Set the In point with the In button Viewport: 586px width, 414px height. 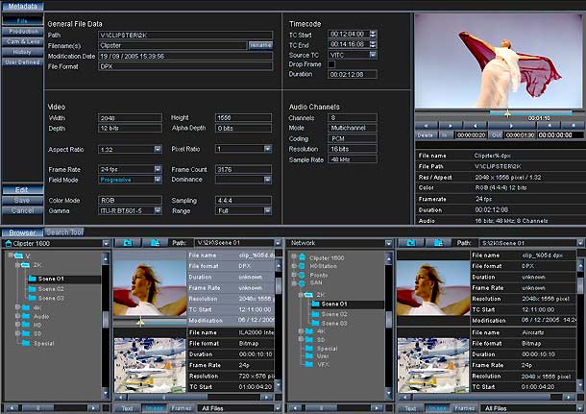click(x=445, y=134)
